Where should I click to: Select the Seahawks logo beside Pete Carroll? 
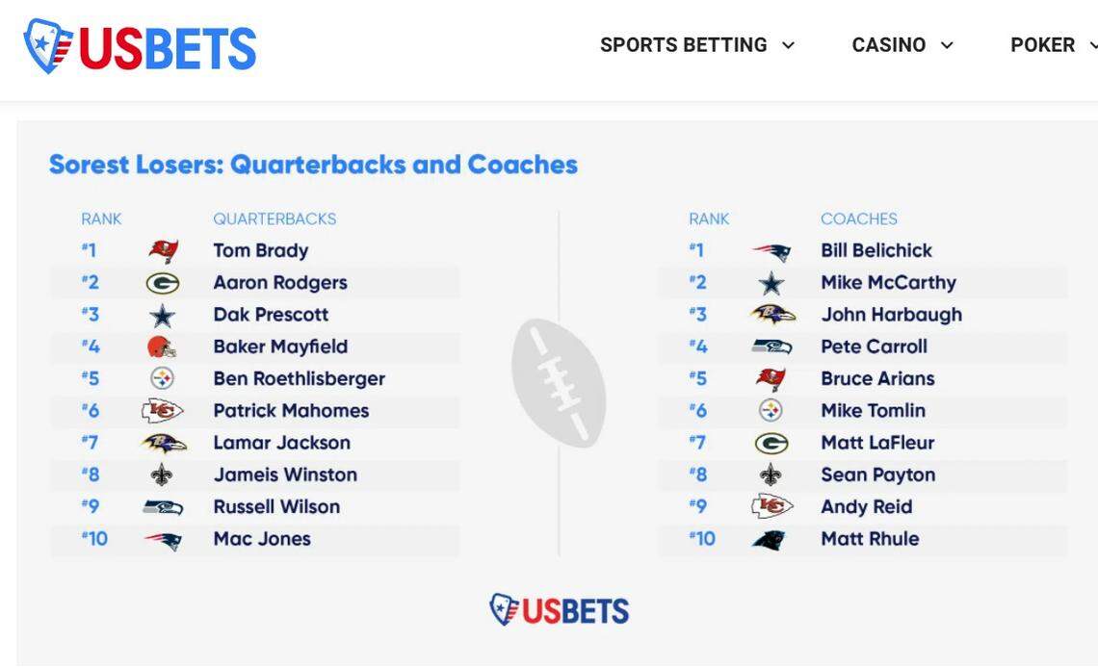[x=771, y=346]
